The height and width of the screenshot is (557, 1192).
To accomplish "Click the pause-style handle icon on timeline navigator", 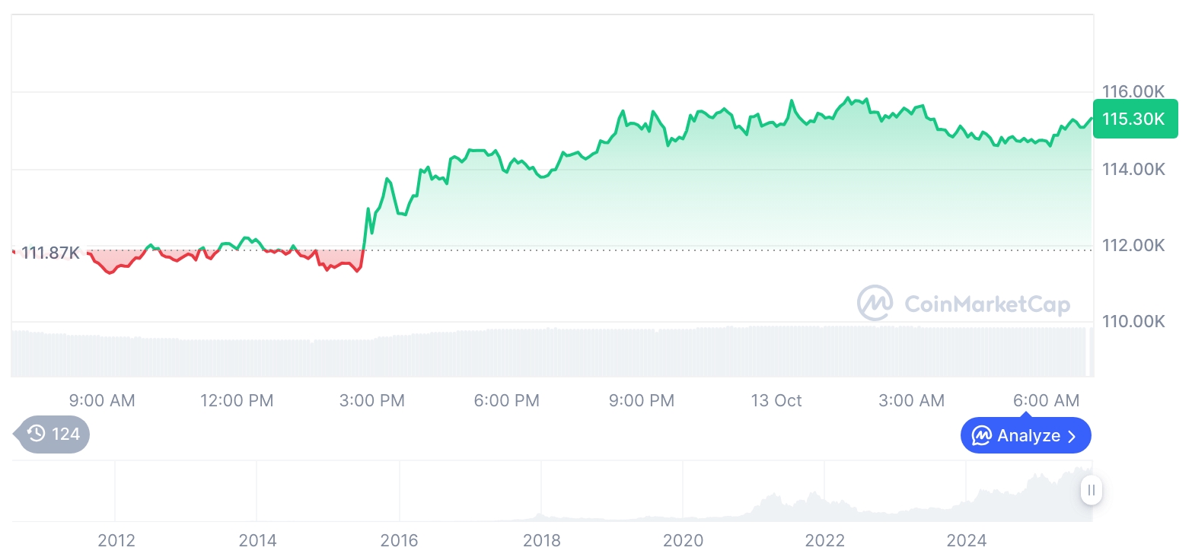I will [1091, 490].
